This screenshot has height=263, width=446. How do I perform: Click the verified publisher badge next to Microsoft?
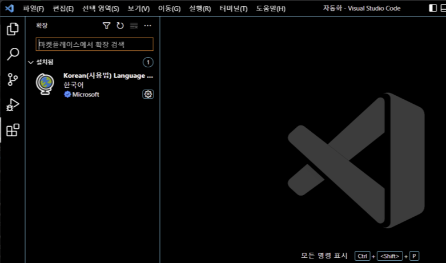[x=67, y=95]
